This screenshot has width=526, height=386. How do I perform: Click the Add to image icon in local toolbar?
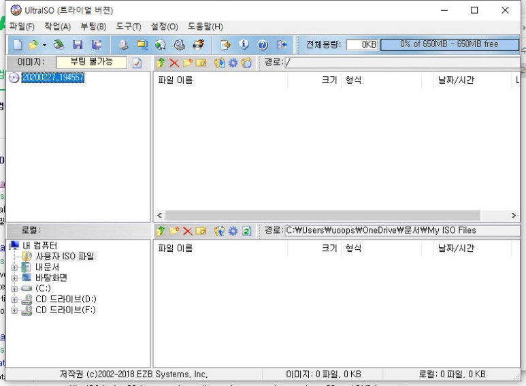point(220,231)
